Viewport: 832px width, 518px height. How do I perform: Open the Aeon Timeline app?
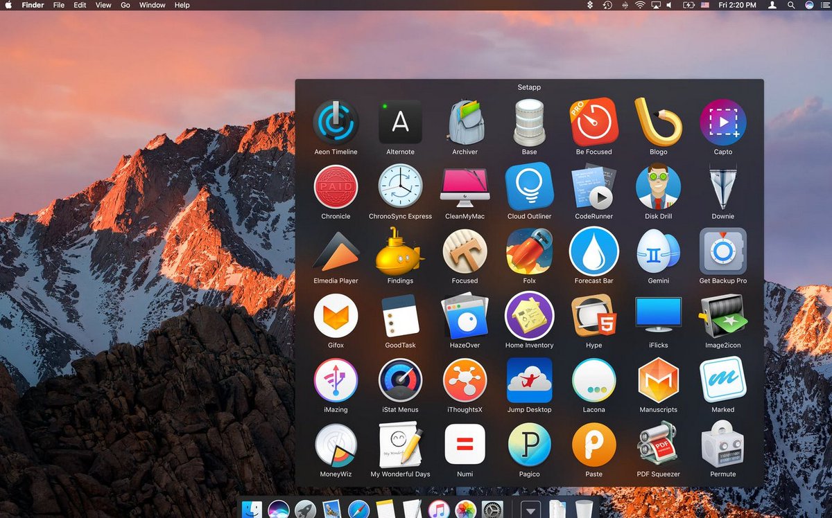coord(336,121)
